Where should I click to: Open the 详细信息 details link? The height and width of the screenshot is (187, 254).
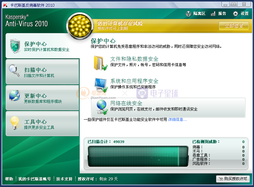point(177,120)
